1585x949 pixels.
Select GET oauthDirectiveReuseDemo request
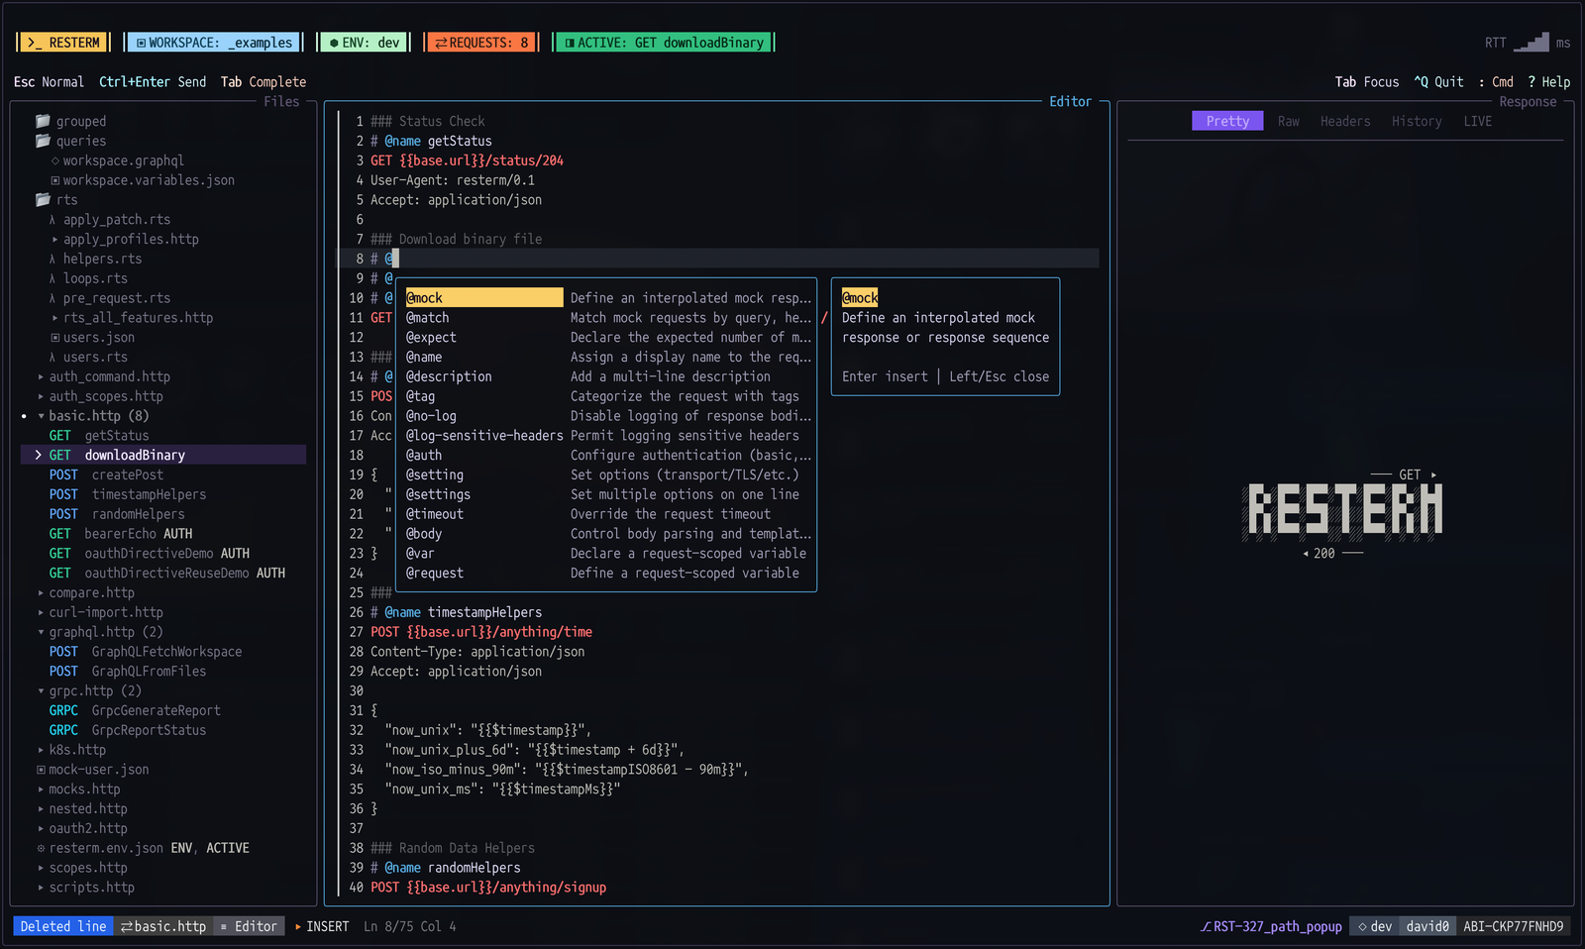[167, 573]
